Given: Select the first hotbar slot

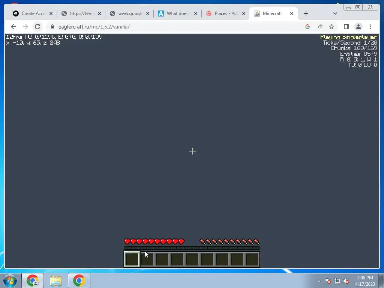Looking at the screenshot, I should pyautogui.click(x=132, y=259).
